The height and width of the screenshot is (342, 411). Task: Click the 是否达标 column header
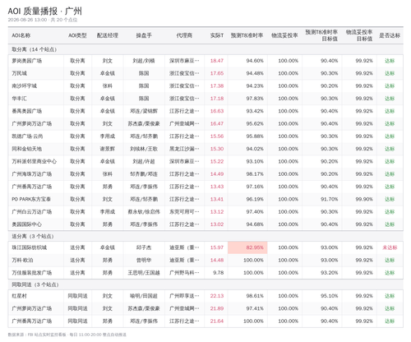pos(390,35)
